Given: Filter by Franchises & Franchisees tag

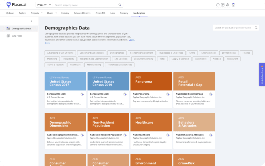Looking at the screenshot, I should coord(120,65).
